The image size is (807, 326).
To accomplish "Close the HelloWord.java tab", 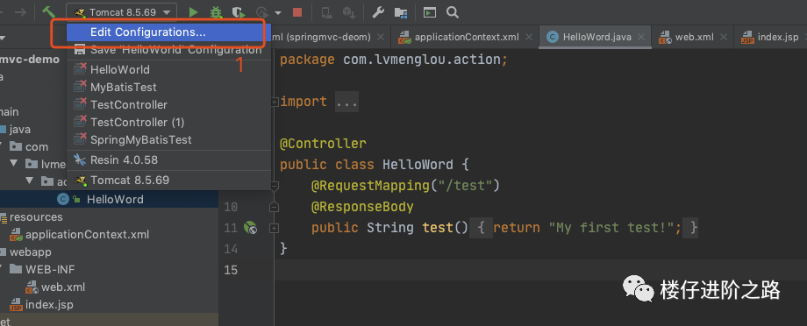I will click(641, 37).
